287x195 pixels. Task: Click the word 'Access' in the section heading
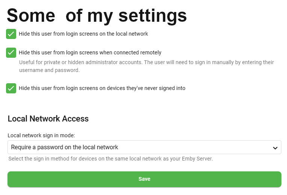pos(76,119)
